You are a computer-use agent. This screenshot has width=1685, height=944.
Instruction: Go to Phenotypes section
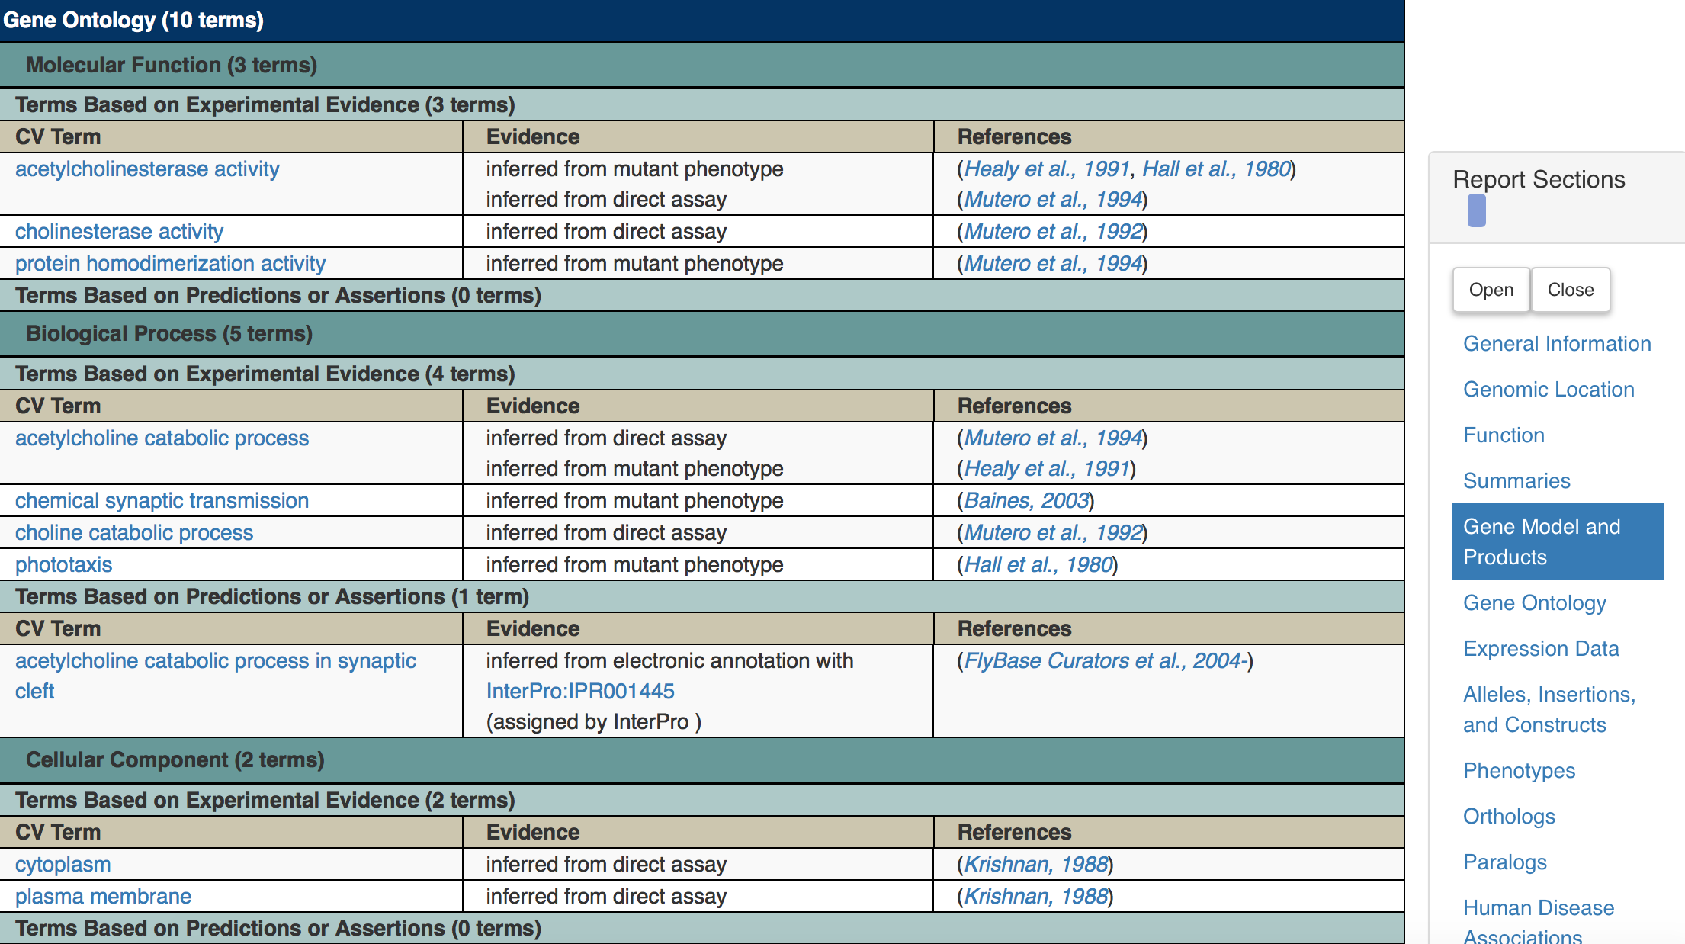pos(1519,770)
